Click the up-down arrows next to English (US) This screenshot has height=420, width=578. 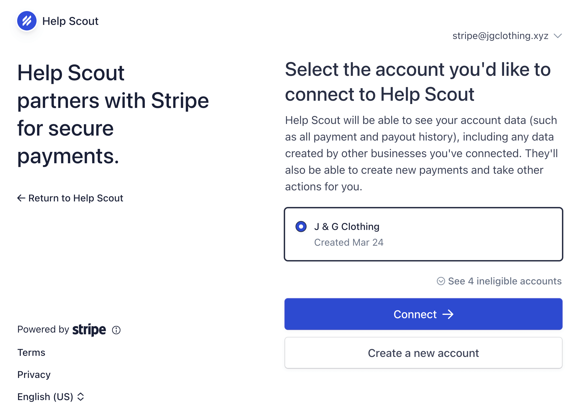(x=81, y=396)
